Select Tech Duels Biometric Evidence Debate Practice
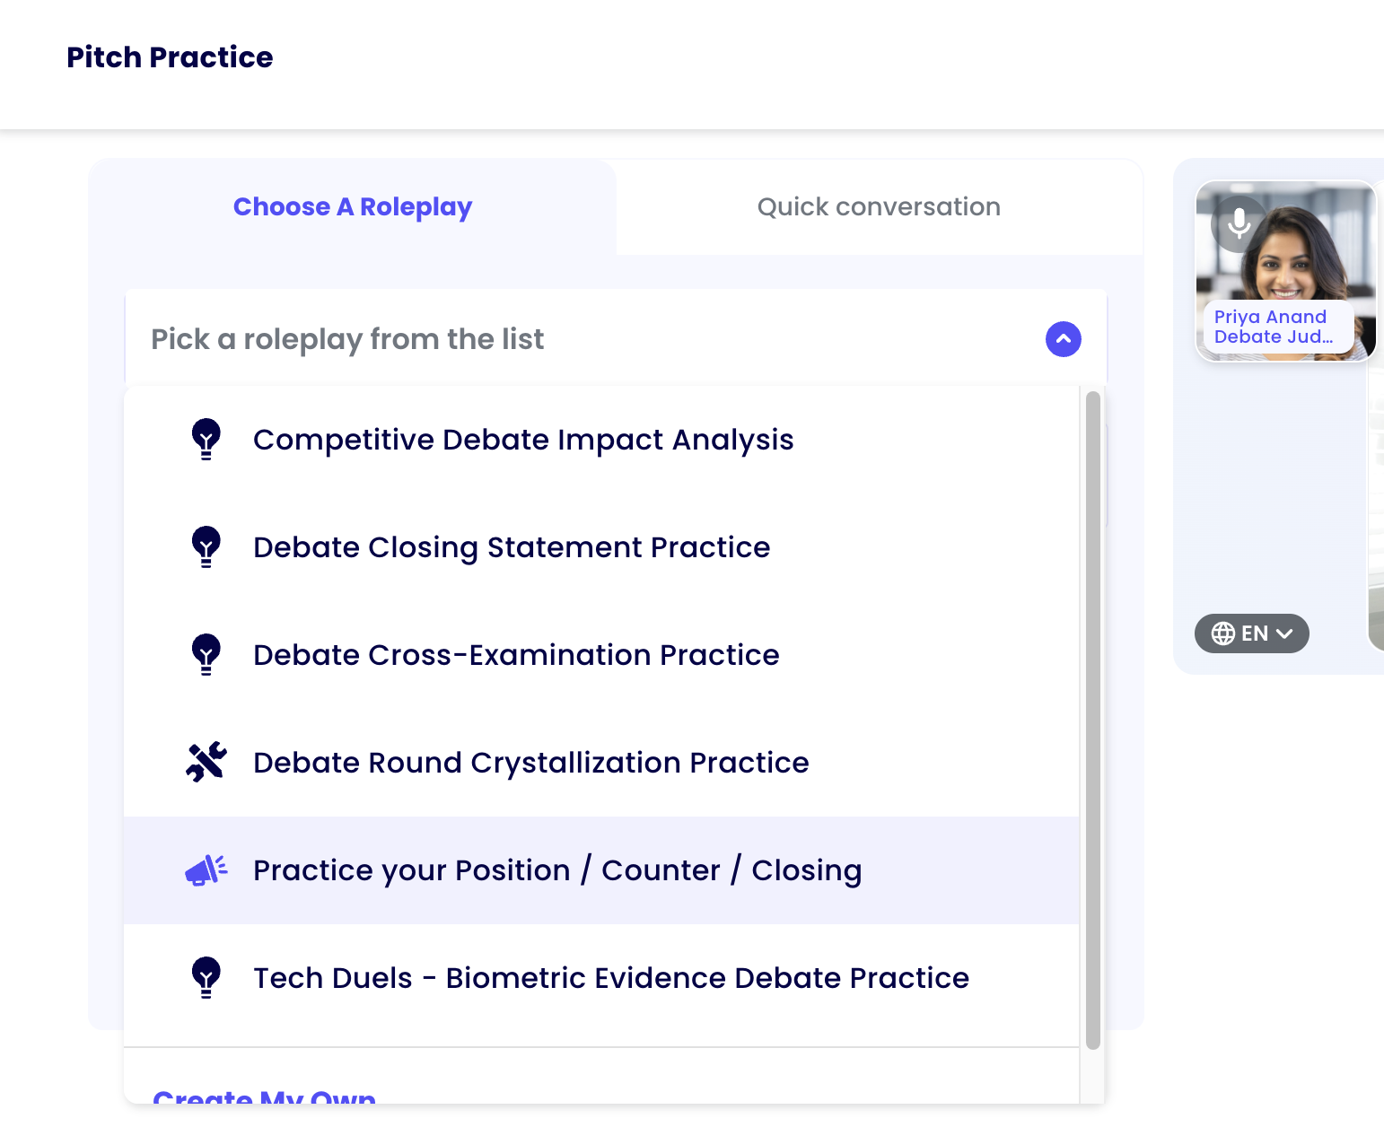 [610, 978]
